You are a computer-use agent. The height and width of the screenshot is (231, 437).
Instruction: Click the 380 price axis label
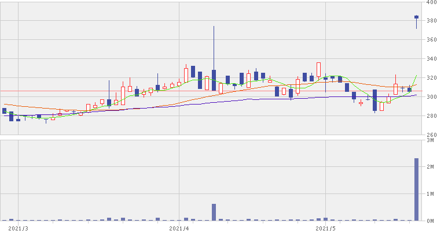(431, 22)
